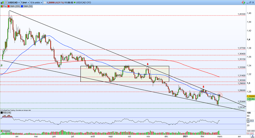The width and height of the screenshot is (255, 138).
Task: Click the red-green sync arrows icon
Action: [243, 3]
